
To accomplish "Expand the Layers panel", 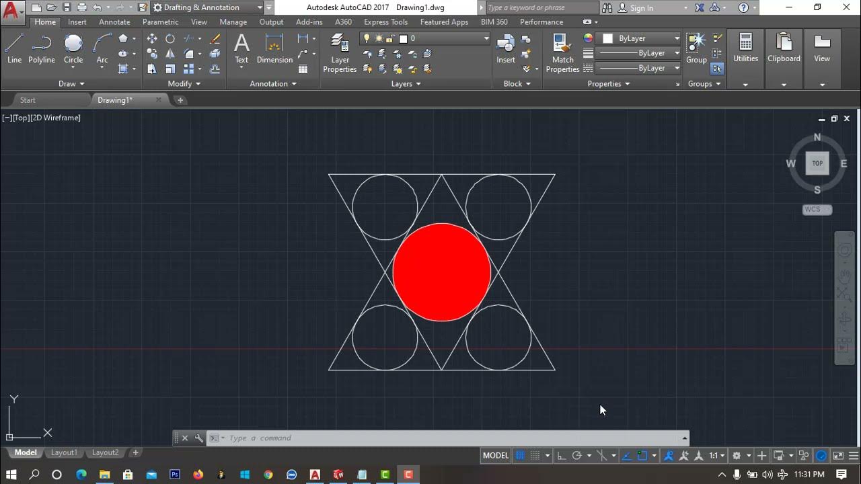I will (406, 83).
